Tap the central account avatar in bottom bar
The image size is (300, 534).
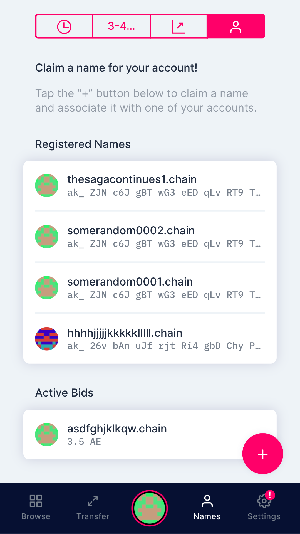point(150,508)
